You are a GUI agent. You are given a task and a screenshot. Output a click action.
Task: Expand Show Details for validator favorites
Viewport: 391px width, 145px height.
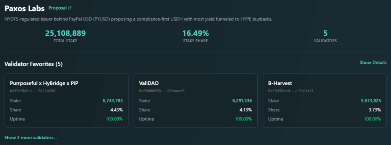[x=373, y=62]
